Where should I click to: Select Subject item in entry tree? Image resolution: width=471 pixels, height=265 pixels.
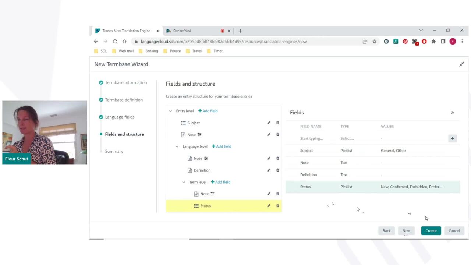point(194,123)
